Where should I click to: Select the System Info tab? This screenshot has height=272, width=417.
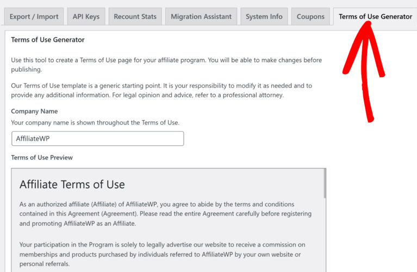click(264, 16)
